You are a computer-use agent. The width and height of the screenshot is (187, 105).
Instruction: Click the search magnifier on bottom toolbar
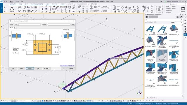(33, 101)
